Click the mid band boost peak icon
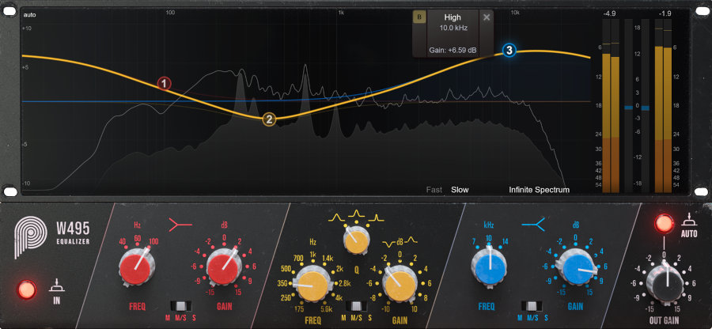This screenshot has width=712, height=329. (x=411, y=240)
